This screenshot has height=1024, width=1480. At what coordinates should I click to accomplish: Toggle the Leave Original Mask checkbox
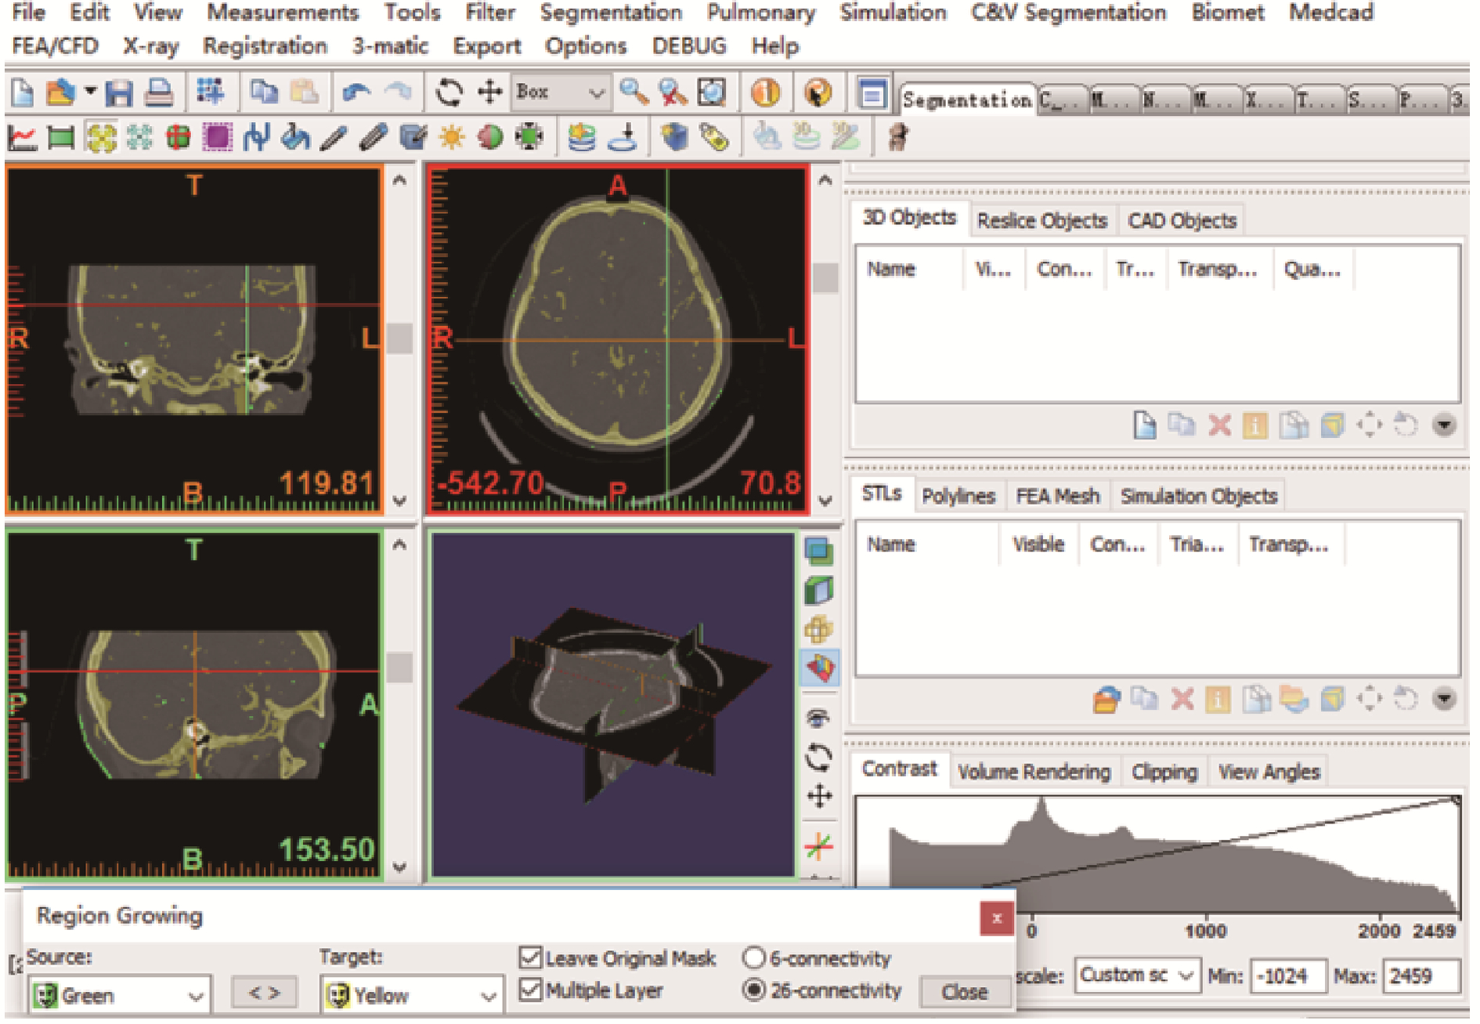click(x=531, y=957)
